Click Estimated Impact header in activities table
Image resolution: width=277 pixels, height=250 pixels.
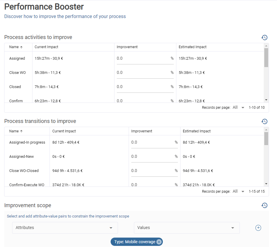click(x=193, y=47)
